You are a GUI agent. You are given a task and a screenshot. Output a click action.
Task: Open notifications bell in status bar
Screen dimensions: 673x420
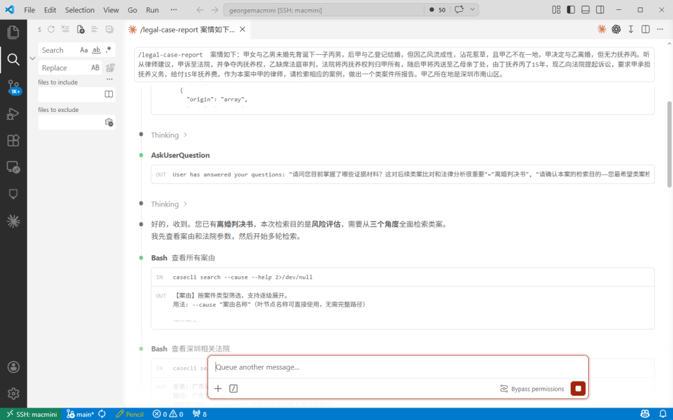tap(662, 414)
